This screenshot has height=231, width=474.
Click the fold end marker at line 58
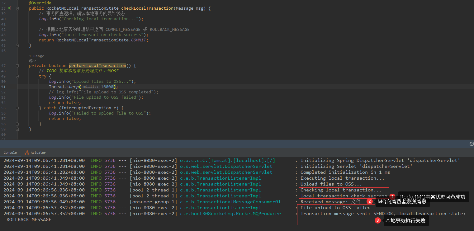pos(17,124)
